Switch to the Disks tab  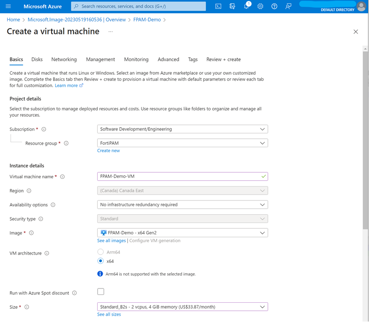[37, 60]
